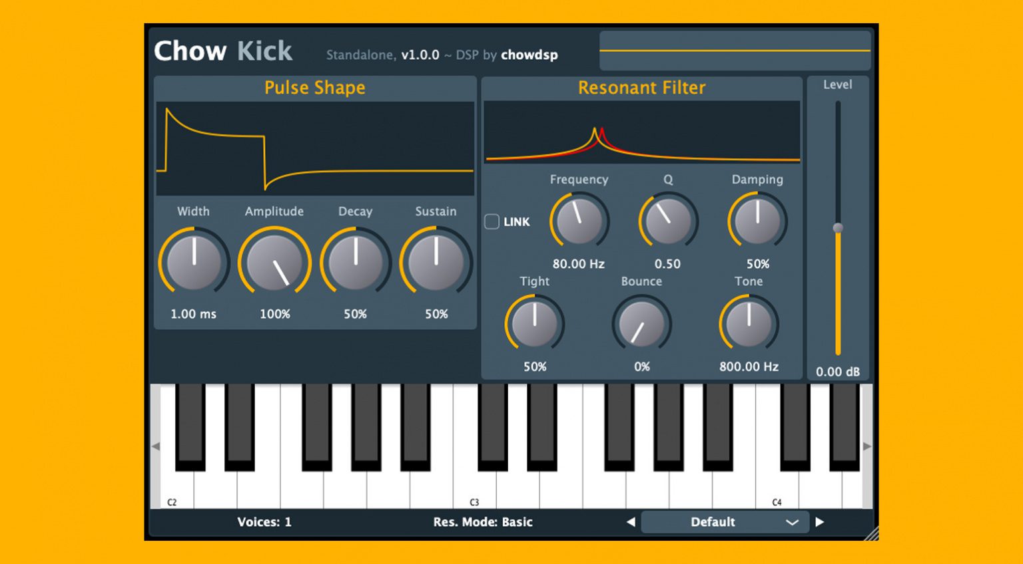
Task: Click the Resonant Filter panel header
Action: [641, 87]
